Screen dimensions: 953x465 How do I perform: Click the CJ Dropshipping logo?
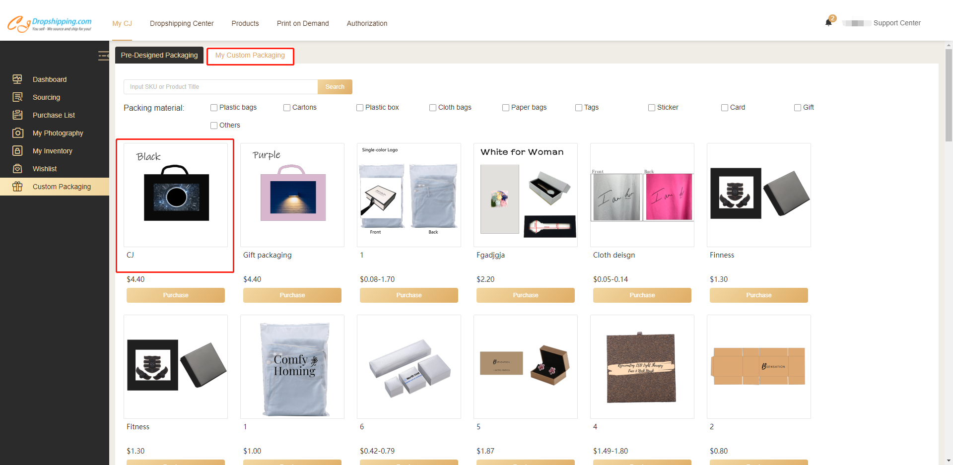click(50, 23)
